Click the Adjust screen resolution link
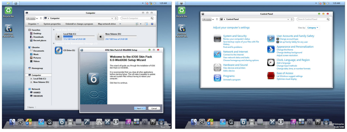Image resolution: width=347 pixels, height=132 pixels. [x=287, y=56]
